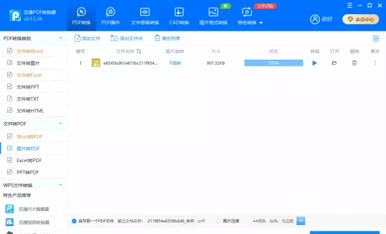The image size is (386, 234).
Task: Expand the WPS文件转换 section
Action: [x=60, y=185]
